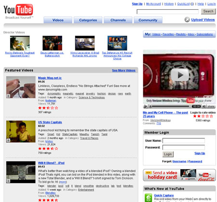Click into the search text field
The image size is (217, 202).
(x=167, y=12)
